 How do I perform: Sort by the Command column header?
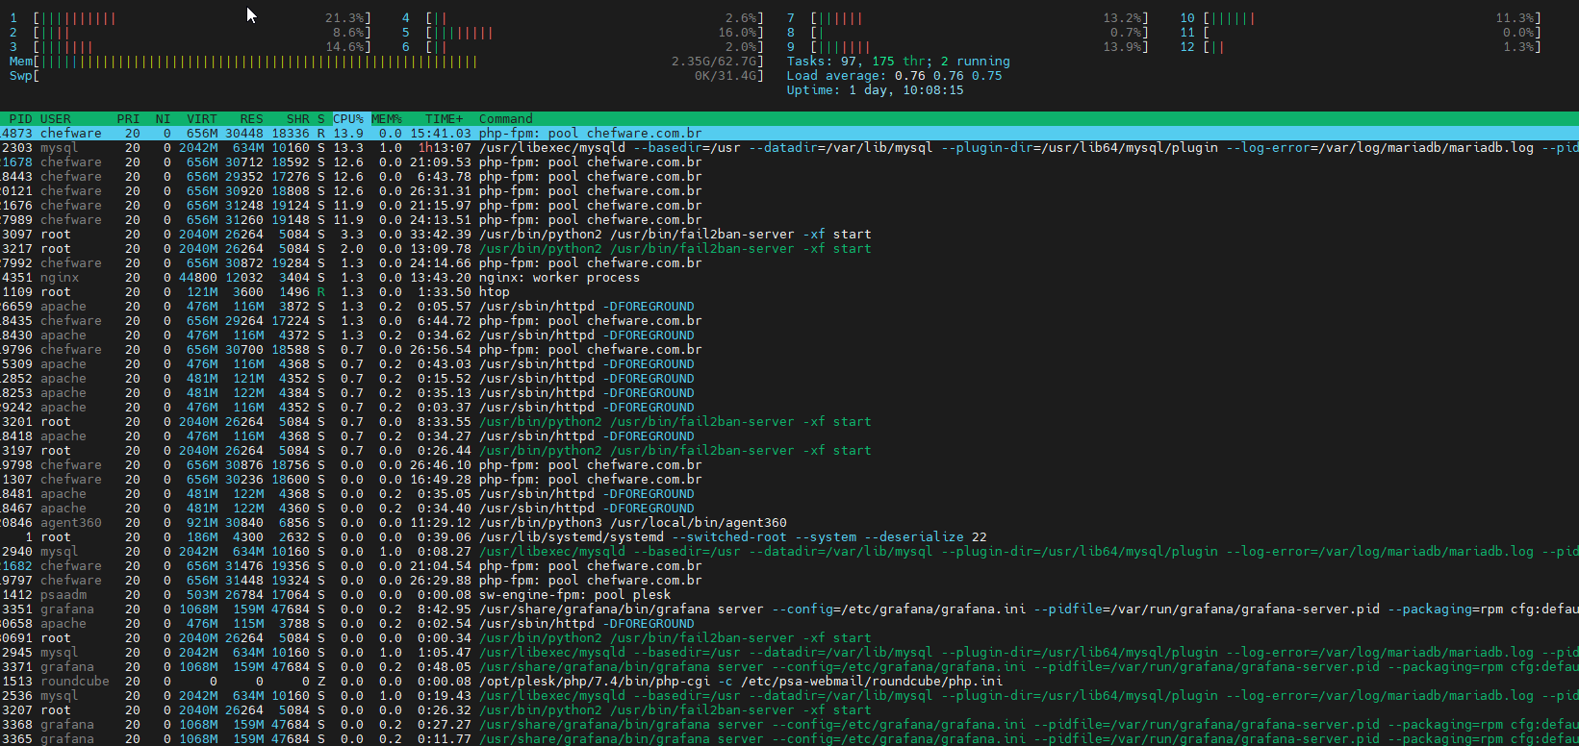pyautogui.click(x=506, y=119)
